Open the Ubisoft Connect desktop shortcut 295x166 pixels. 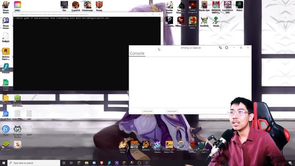point(6,130)
